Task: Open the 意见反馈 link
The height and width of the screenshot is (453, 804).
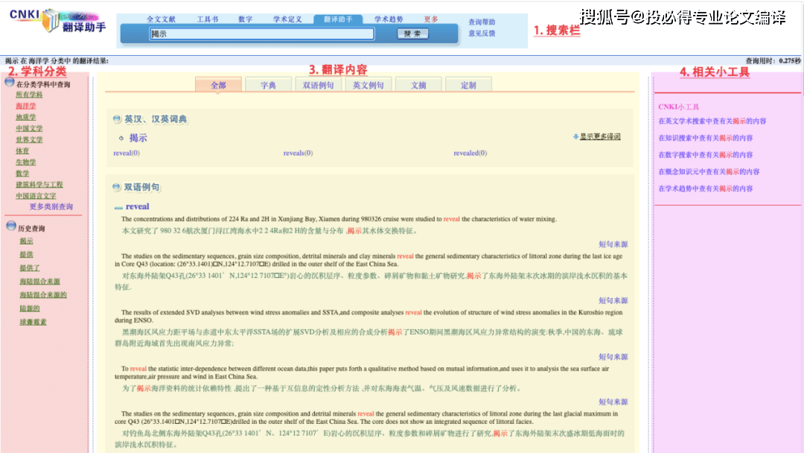Action: pyautogui.click(x=482, y=34)
